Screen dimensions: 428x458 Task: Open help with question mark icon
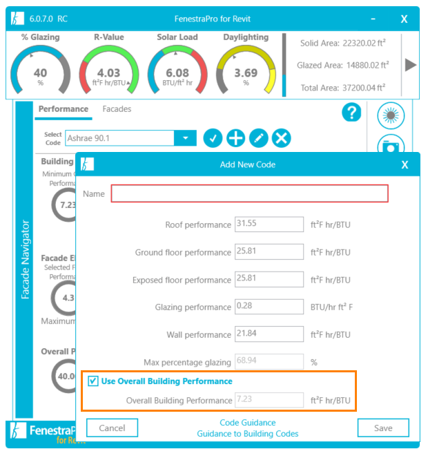coord(351,112)
